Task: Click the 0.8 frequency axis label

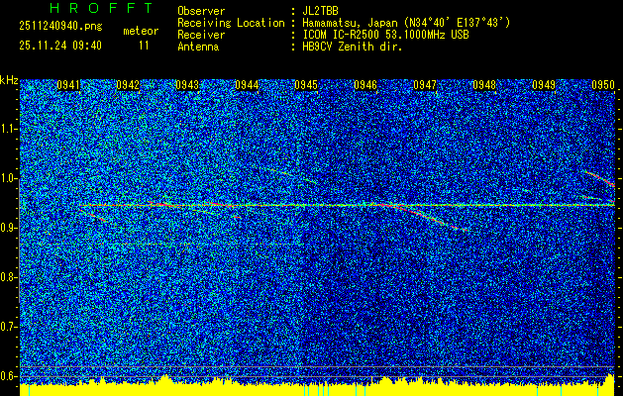Action: (x=9, y=277)
